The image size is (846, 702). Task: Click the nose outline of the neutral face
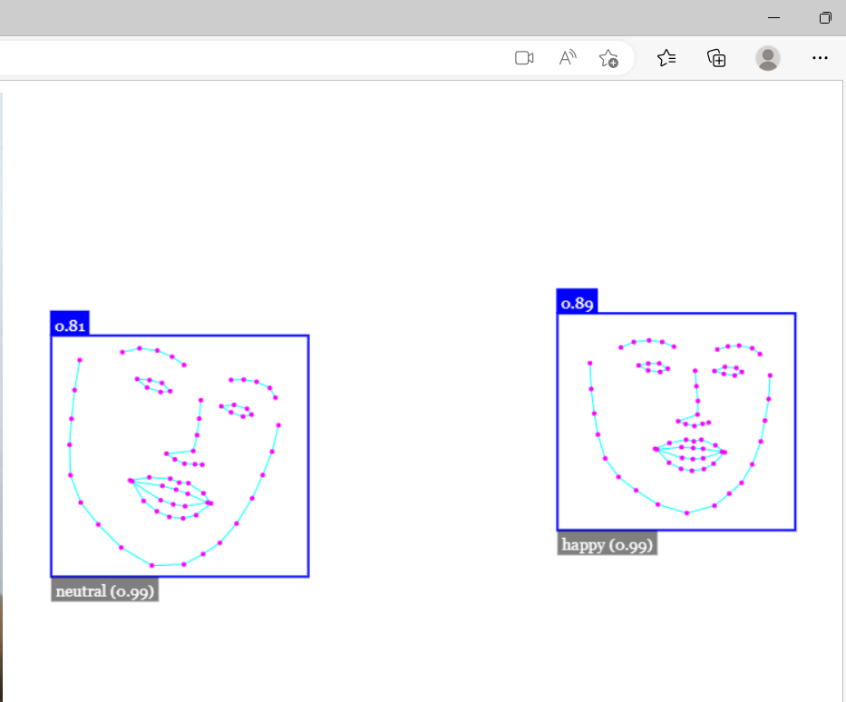point(195,435)
